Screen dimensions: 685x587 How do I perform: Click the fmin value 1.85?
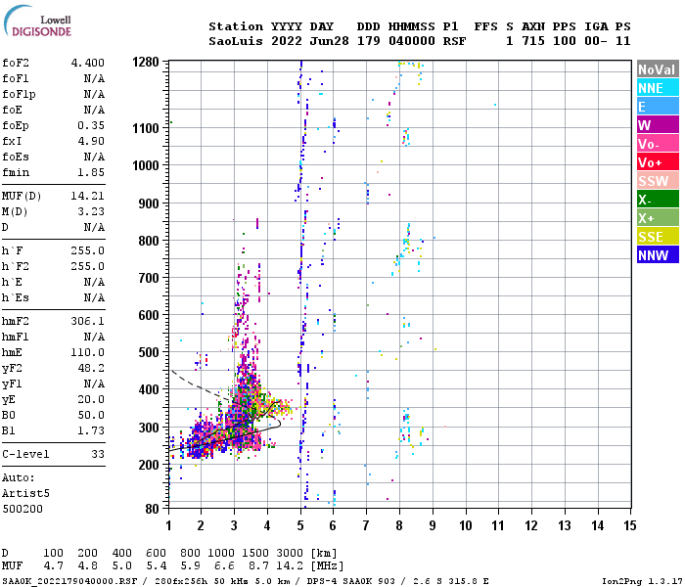point(91,172)
